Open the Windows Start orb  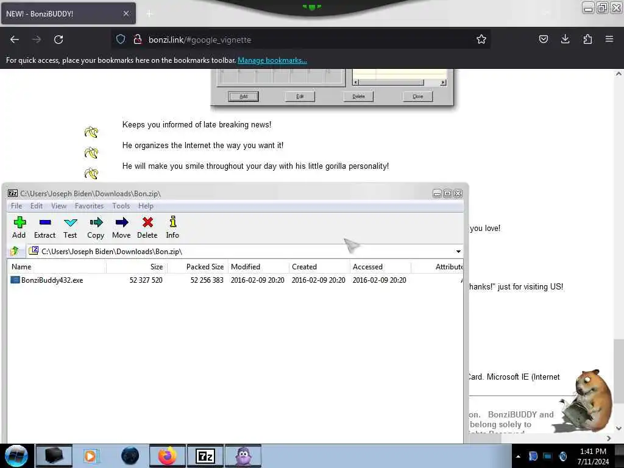pyautogui.click(x=16, y=456)
